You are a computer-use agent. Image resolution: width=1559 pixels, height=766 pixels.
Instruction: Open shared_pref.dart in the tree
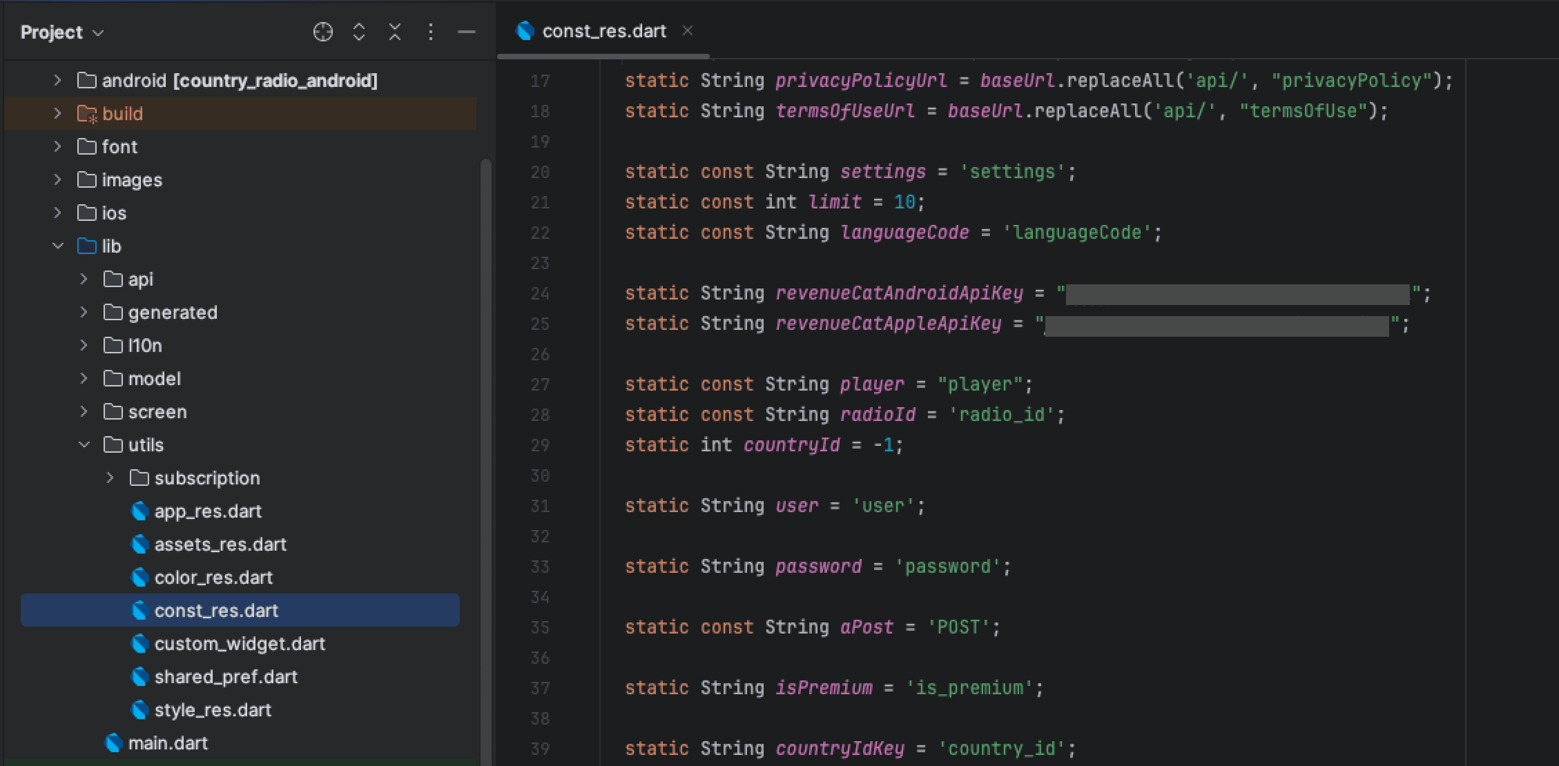[225, 676]
